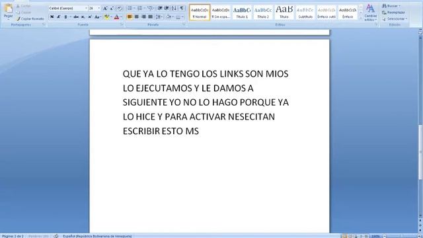Apply superscript formatting
The image size is (423, 238).
point(90,17)
